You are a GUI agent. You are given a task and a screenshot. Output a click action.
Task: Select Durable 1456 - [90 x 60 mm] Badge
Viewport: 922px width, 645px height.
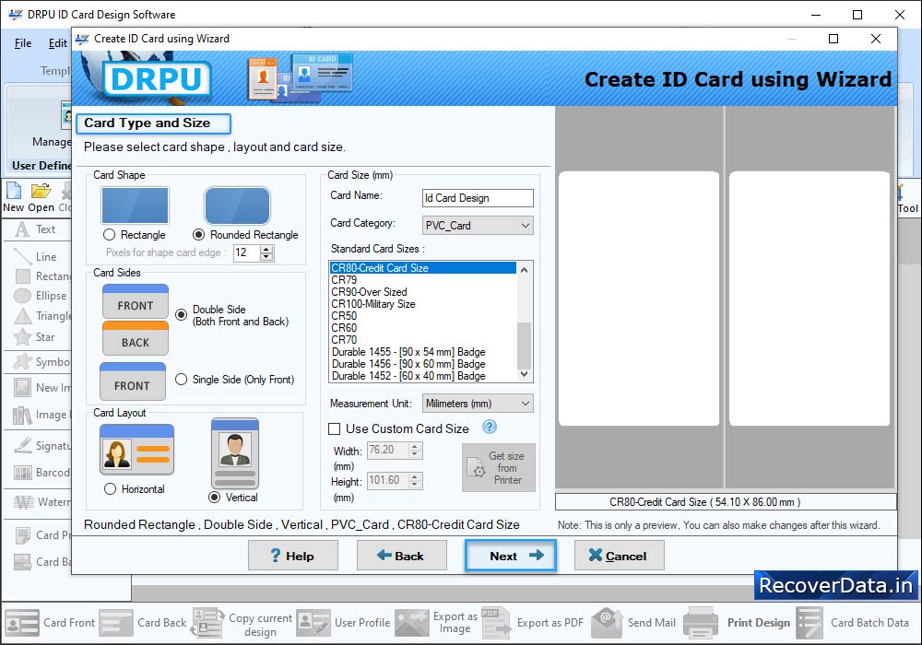423,364
